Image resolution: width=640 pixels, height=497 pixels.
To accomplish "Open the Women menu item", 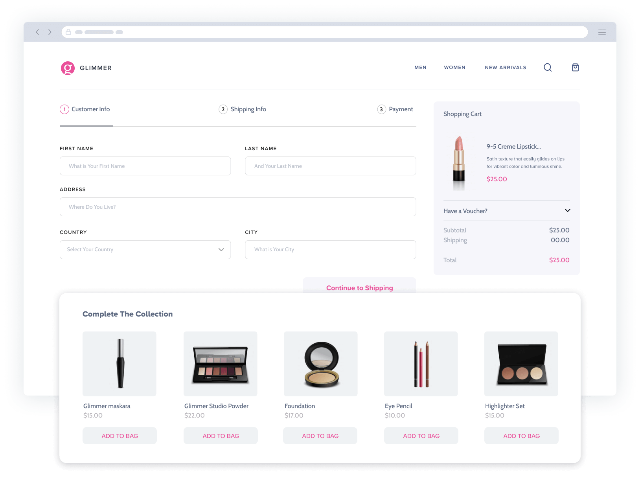I will pos(454,68).
